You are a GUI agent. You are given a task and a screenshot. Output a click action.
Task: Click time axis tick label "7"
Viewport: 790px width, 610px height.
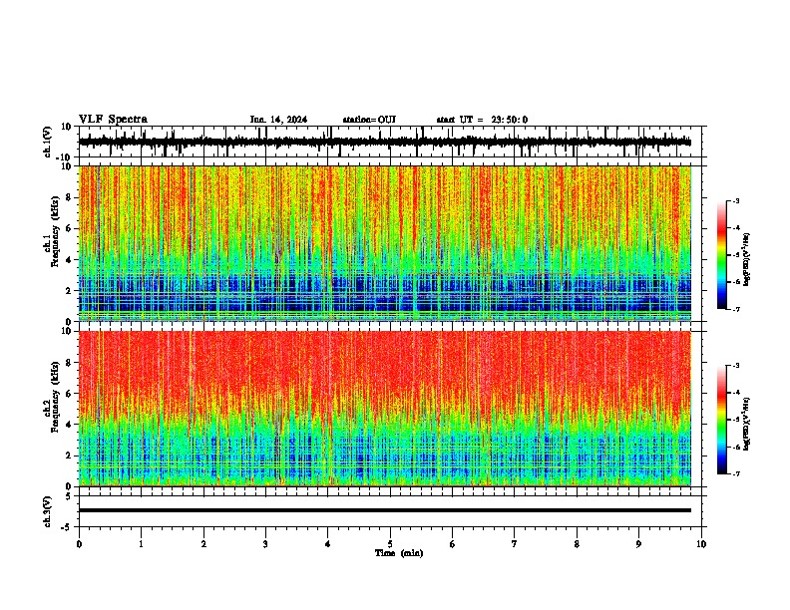tap(515, 544)
